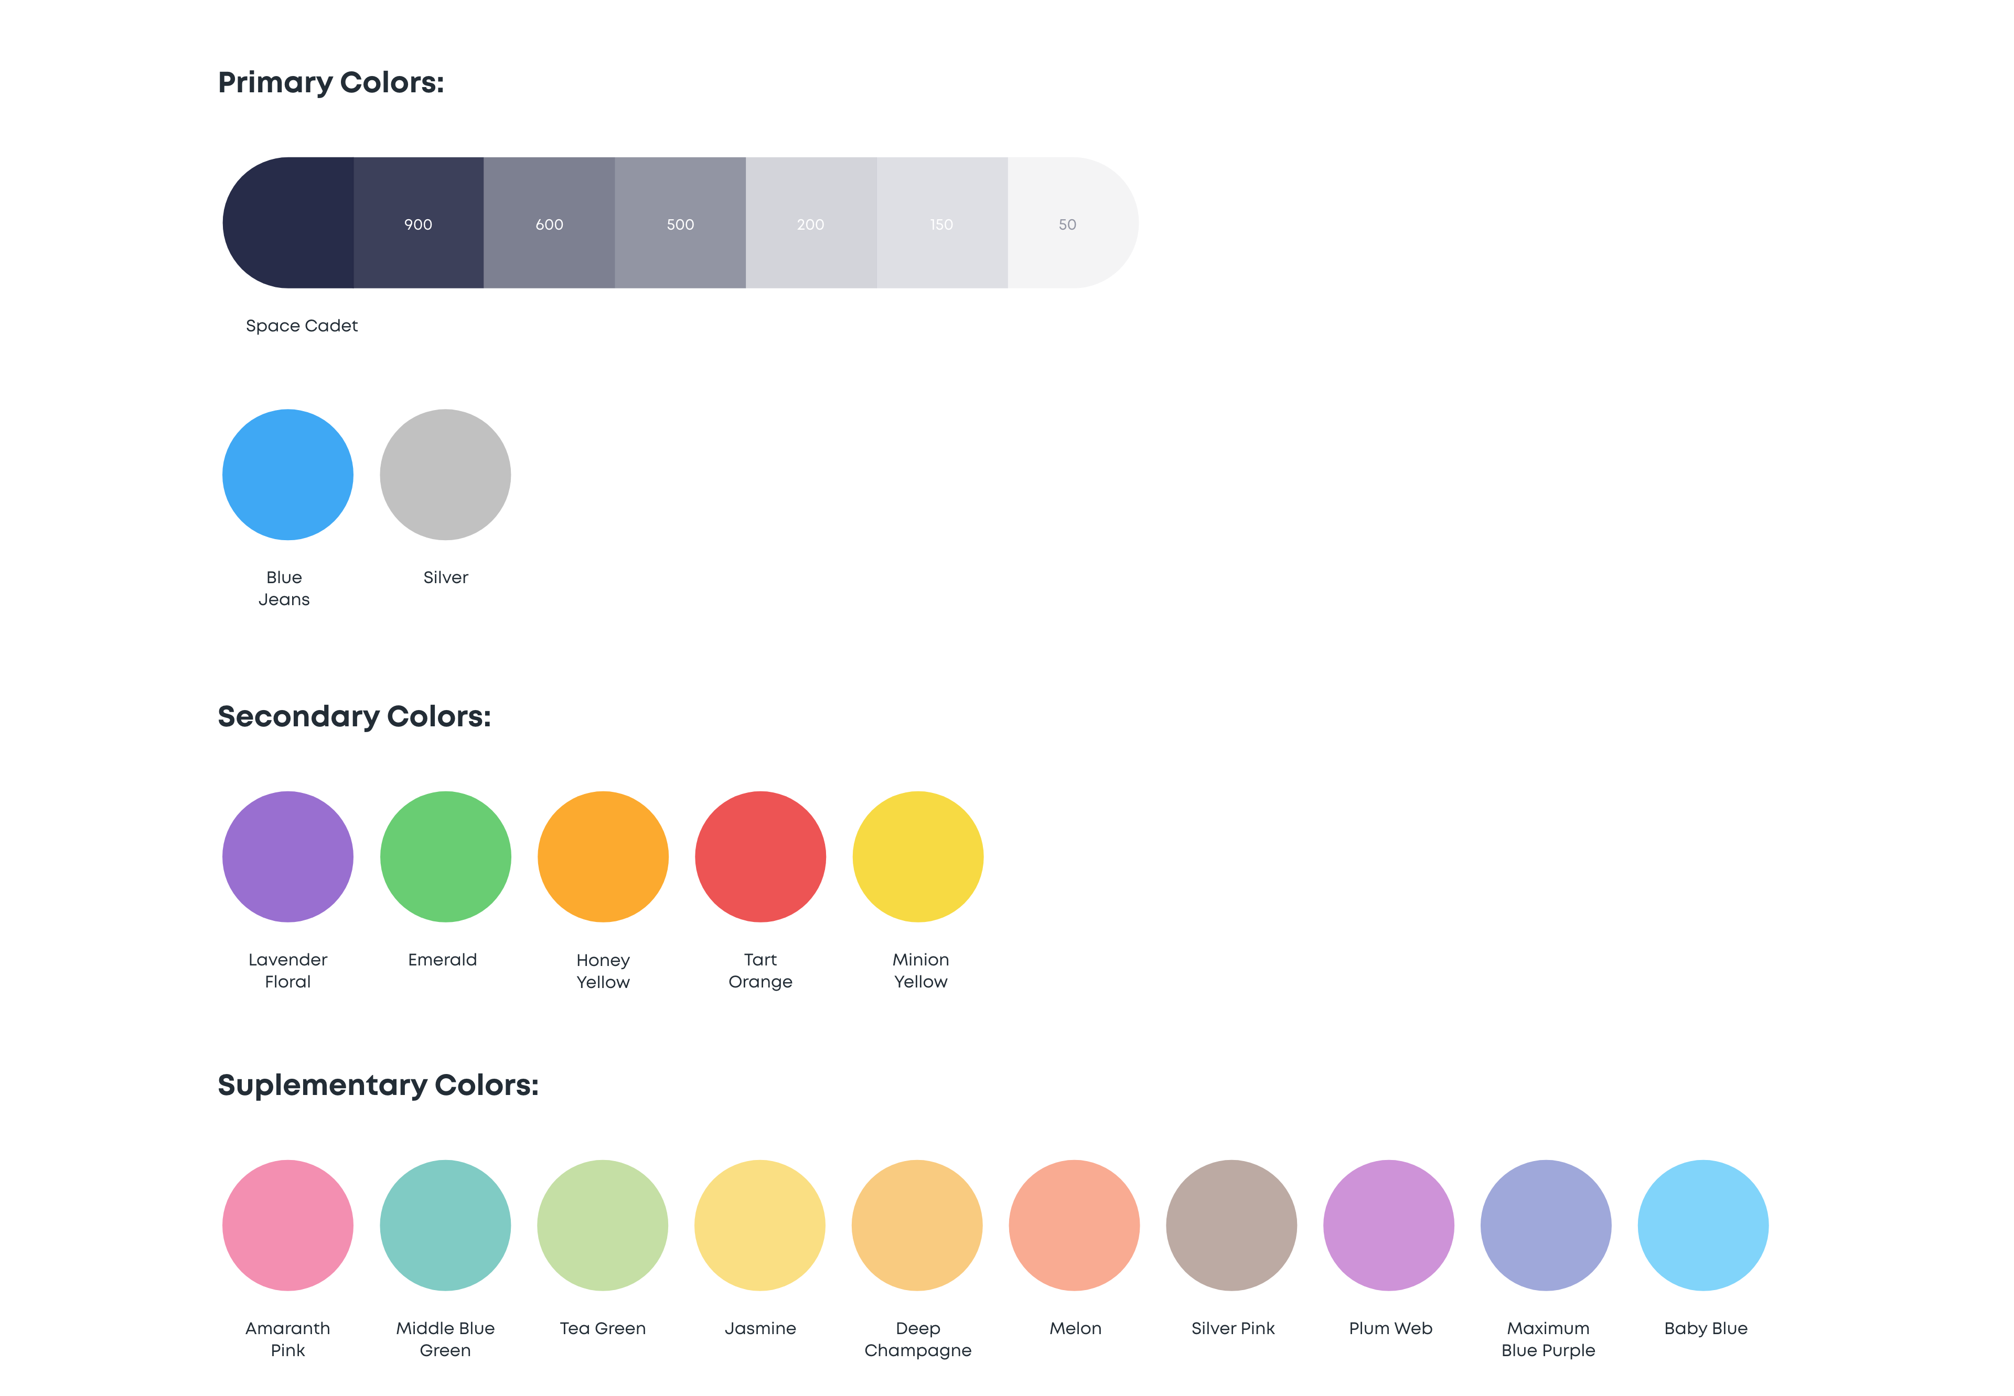Click the Secondary Colors heading

(x=355, y=716)
